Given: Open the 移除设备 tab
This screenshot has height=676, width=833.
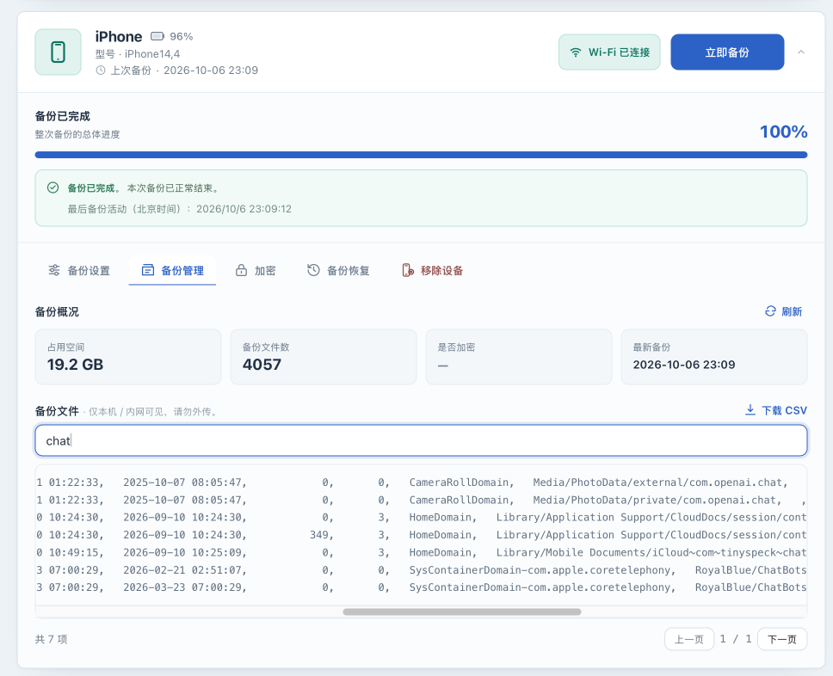Looking at the screenshot, I should coord(433,270).
